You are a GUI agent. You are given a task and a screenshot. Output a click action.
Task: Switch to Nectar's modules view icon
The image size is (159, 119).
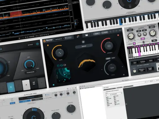click(x=87, y=35)
